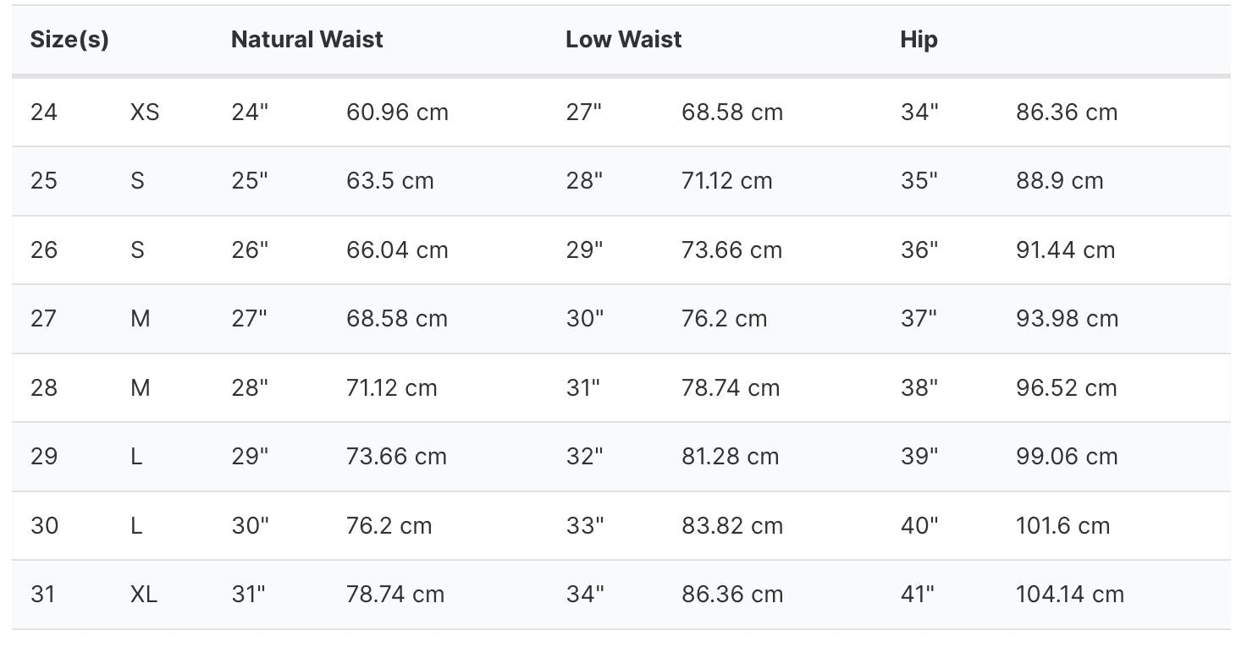Select the 63.5 cm waist cell
The width and height of the screenshot is (1258, 658).
(x=390, y=181)
